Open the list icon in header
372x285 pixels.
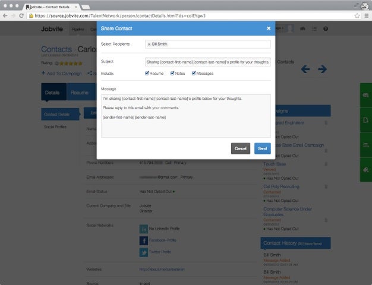(x=314, y=28)
